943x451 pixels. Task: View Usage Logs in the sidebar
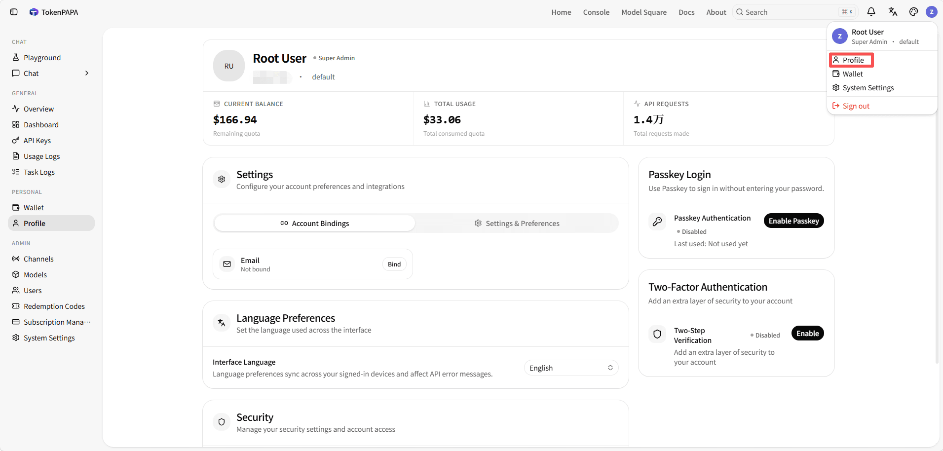[51, 156]
